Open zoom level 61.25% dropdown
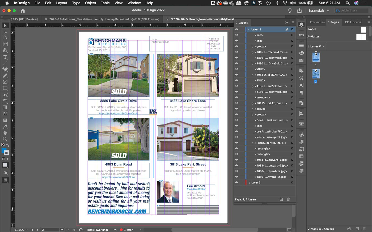This screenshot has height=232, width=372. (26, 230)
